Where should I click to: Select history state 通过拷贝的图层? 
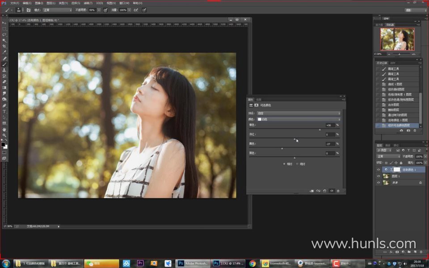point(397,115)
